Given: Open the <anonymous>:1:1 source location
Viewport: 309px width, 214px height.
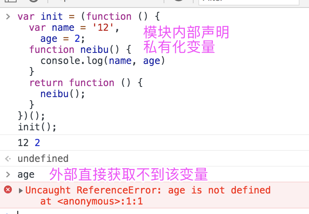Looking at the screenshot, I should [100, 201].
